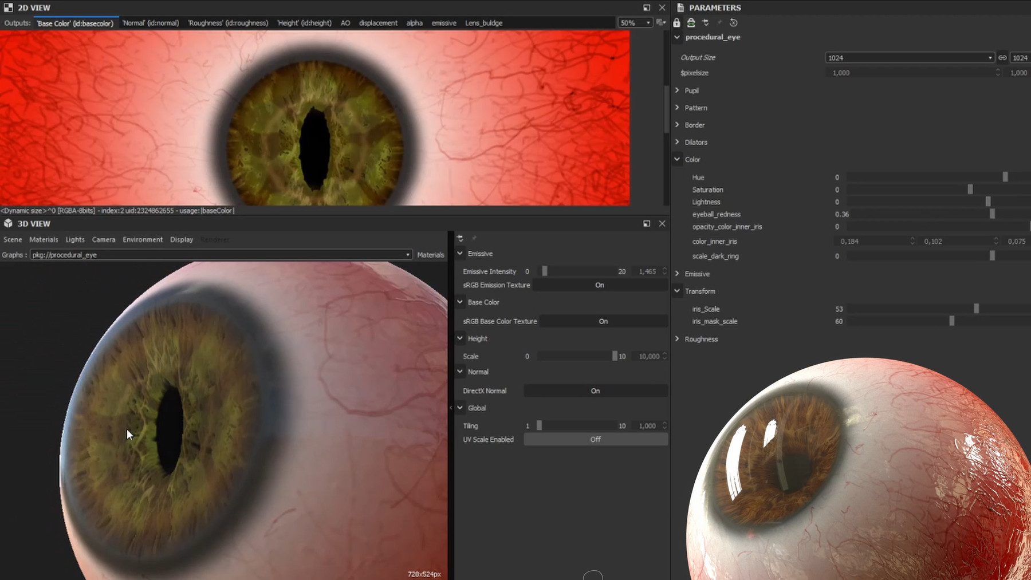Collapse the Height section
The image size is (1031, 580).
point(460,338)
